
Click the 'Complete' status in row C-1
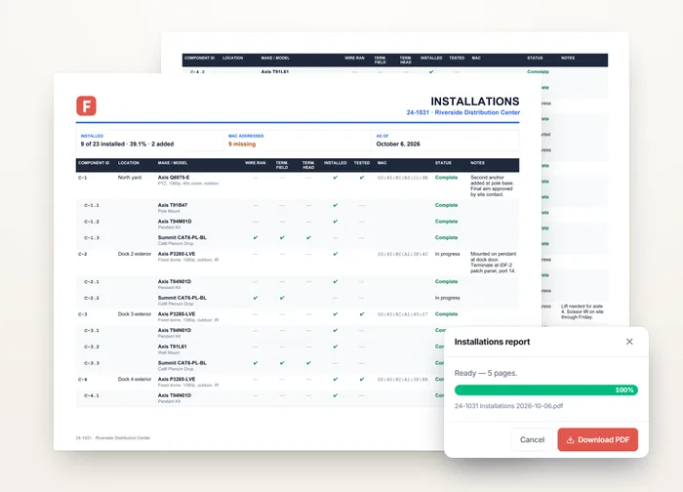pos(446,178)
